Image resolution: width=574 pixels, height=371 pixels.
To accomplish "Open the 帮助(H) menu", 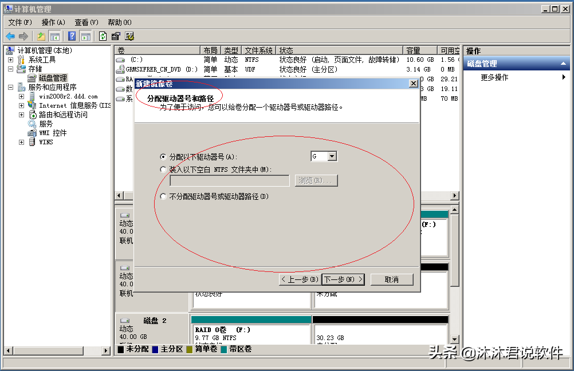I will pyautogui.click(x=120, y=22).
